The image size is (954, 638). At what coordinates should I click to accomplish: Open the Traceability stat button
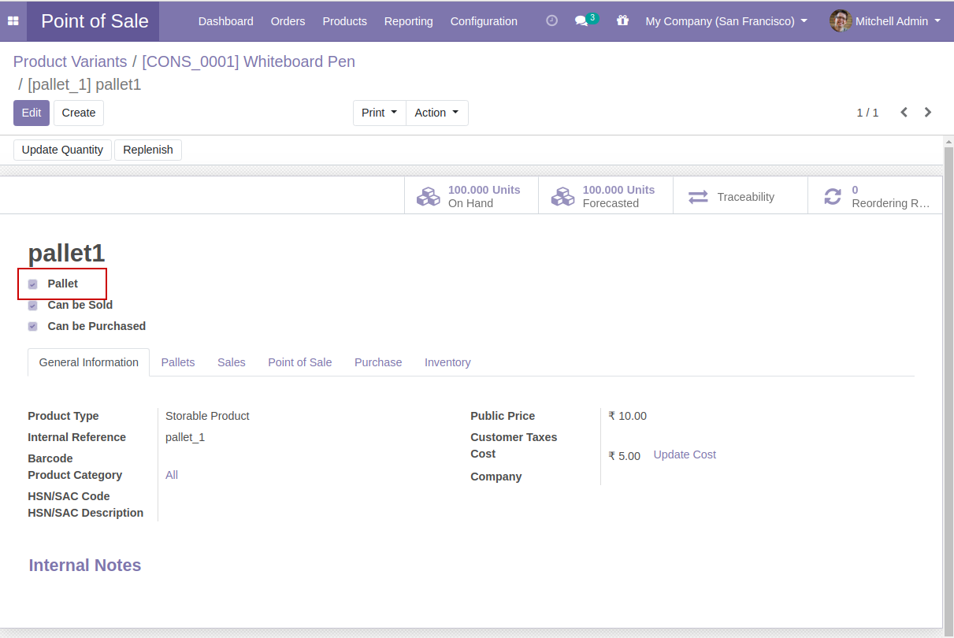(741, 196)
